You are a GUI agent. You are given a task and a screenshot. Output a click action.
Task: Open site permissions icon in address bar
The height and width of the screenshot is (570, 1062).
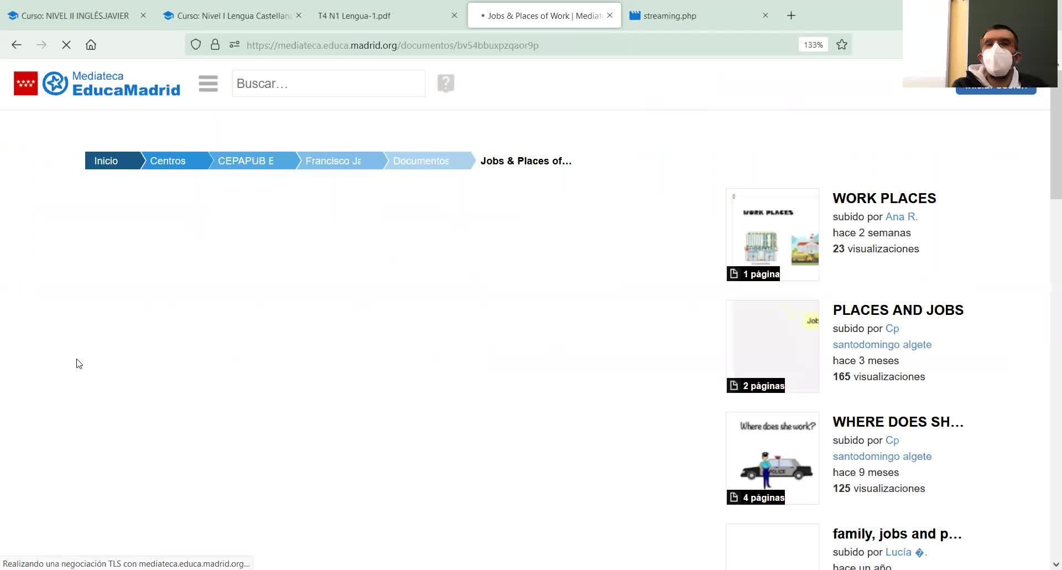pos(235,45)
